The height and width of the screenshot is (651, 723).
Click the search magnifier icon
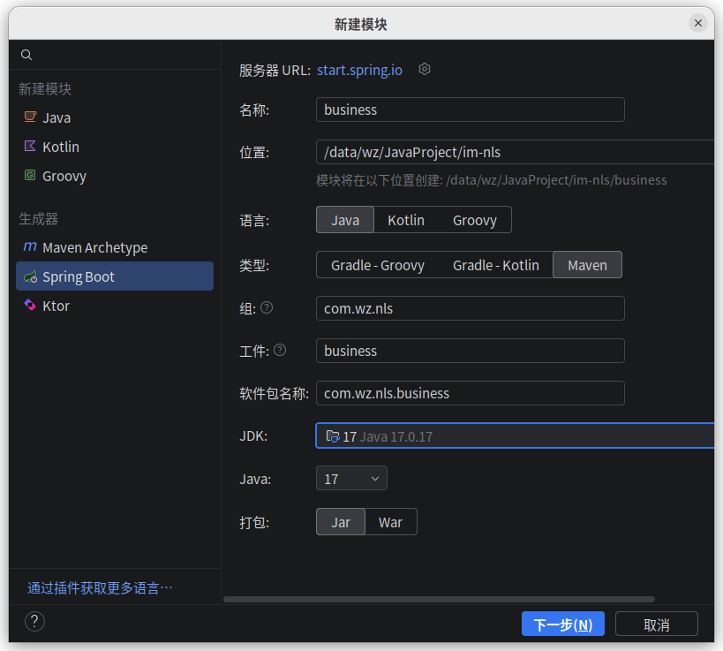[26, 55]
